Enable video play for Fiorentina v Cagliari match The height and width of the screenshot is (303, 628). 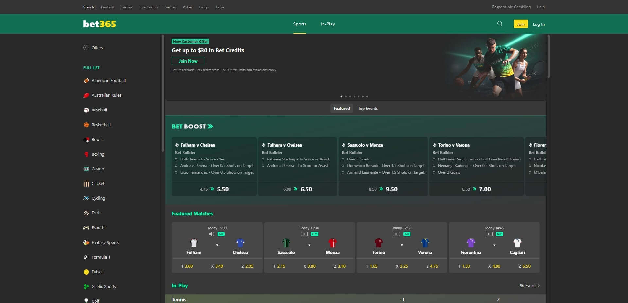tap(489, 234)
